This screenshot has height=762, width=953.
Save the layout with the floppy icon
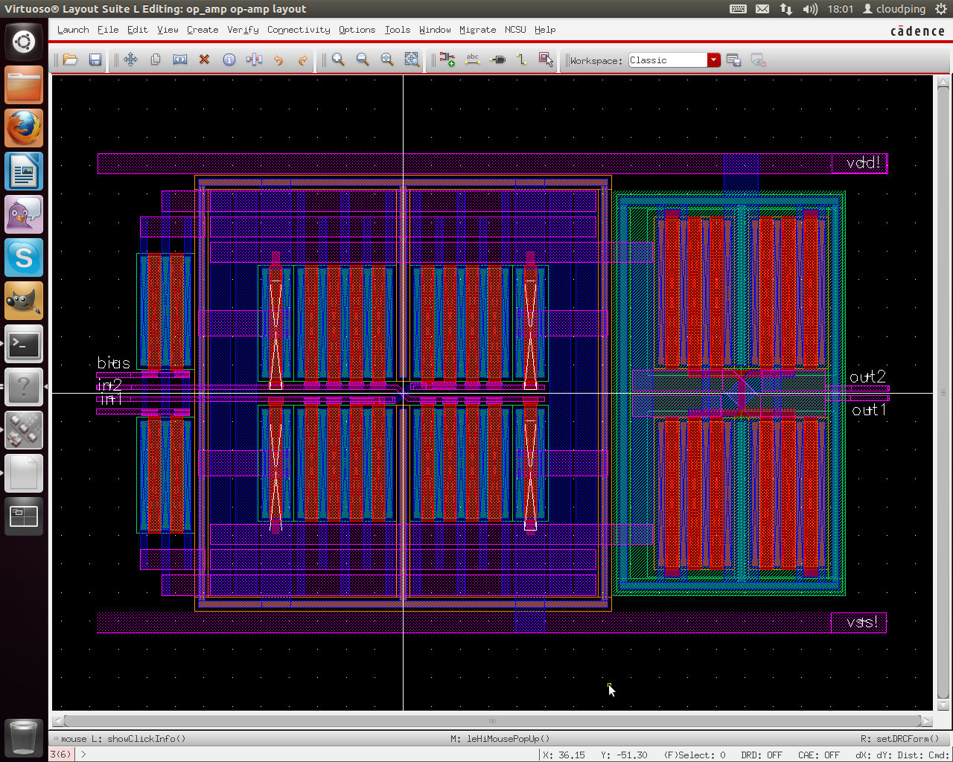[x=95, y=60]
